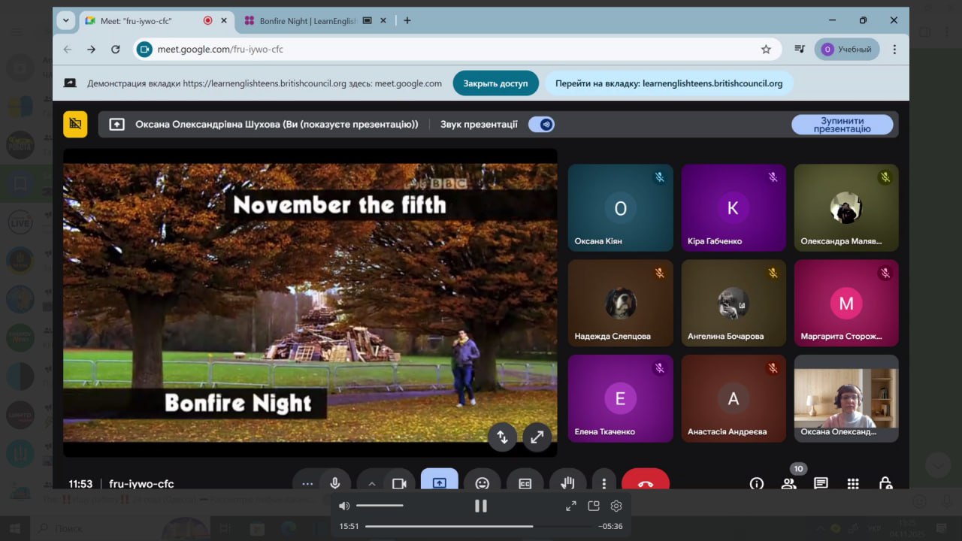This screenshot has height=541, width=962.
Task: Expand the presentation video to fullscreen
Action: coord(537,437)
